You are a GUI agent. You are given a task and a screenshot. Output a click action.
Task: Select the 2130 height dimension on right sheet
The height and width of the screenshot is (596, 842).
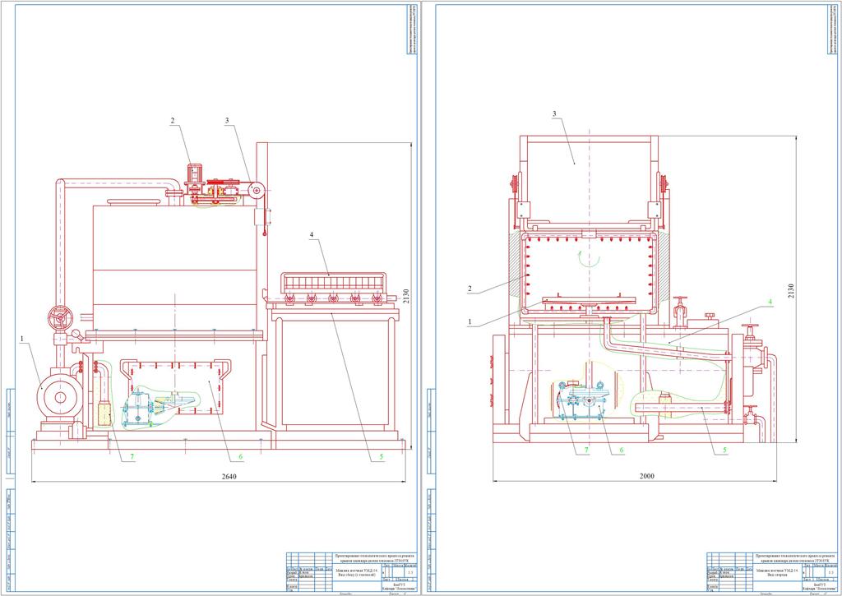pos(790,292)
